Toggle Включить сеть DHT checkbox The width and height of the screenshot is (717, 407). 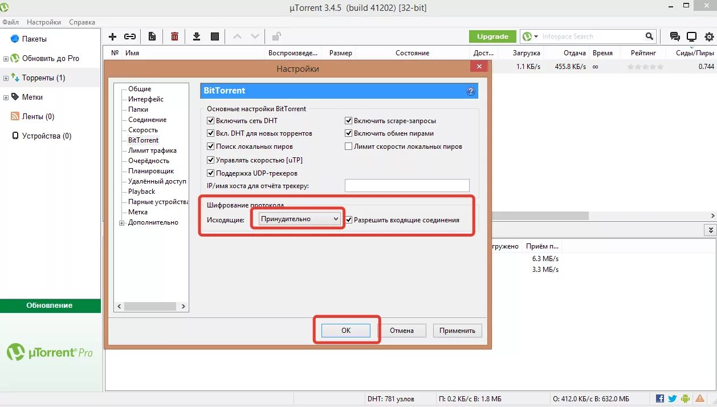click(x=210, y=121)
